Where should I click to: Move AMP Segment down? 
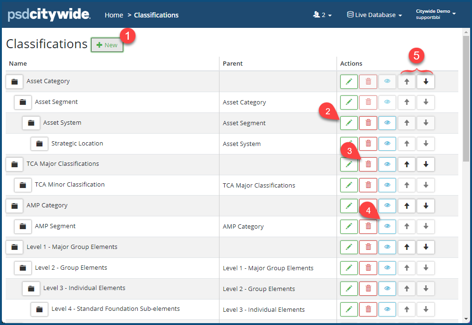click(x=426, y=226)
